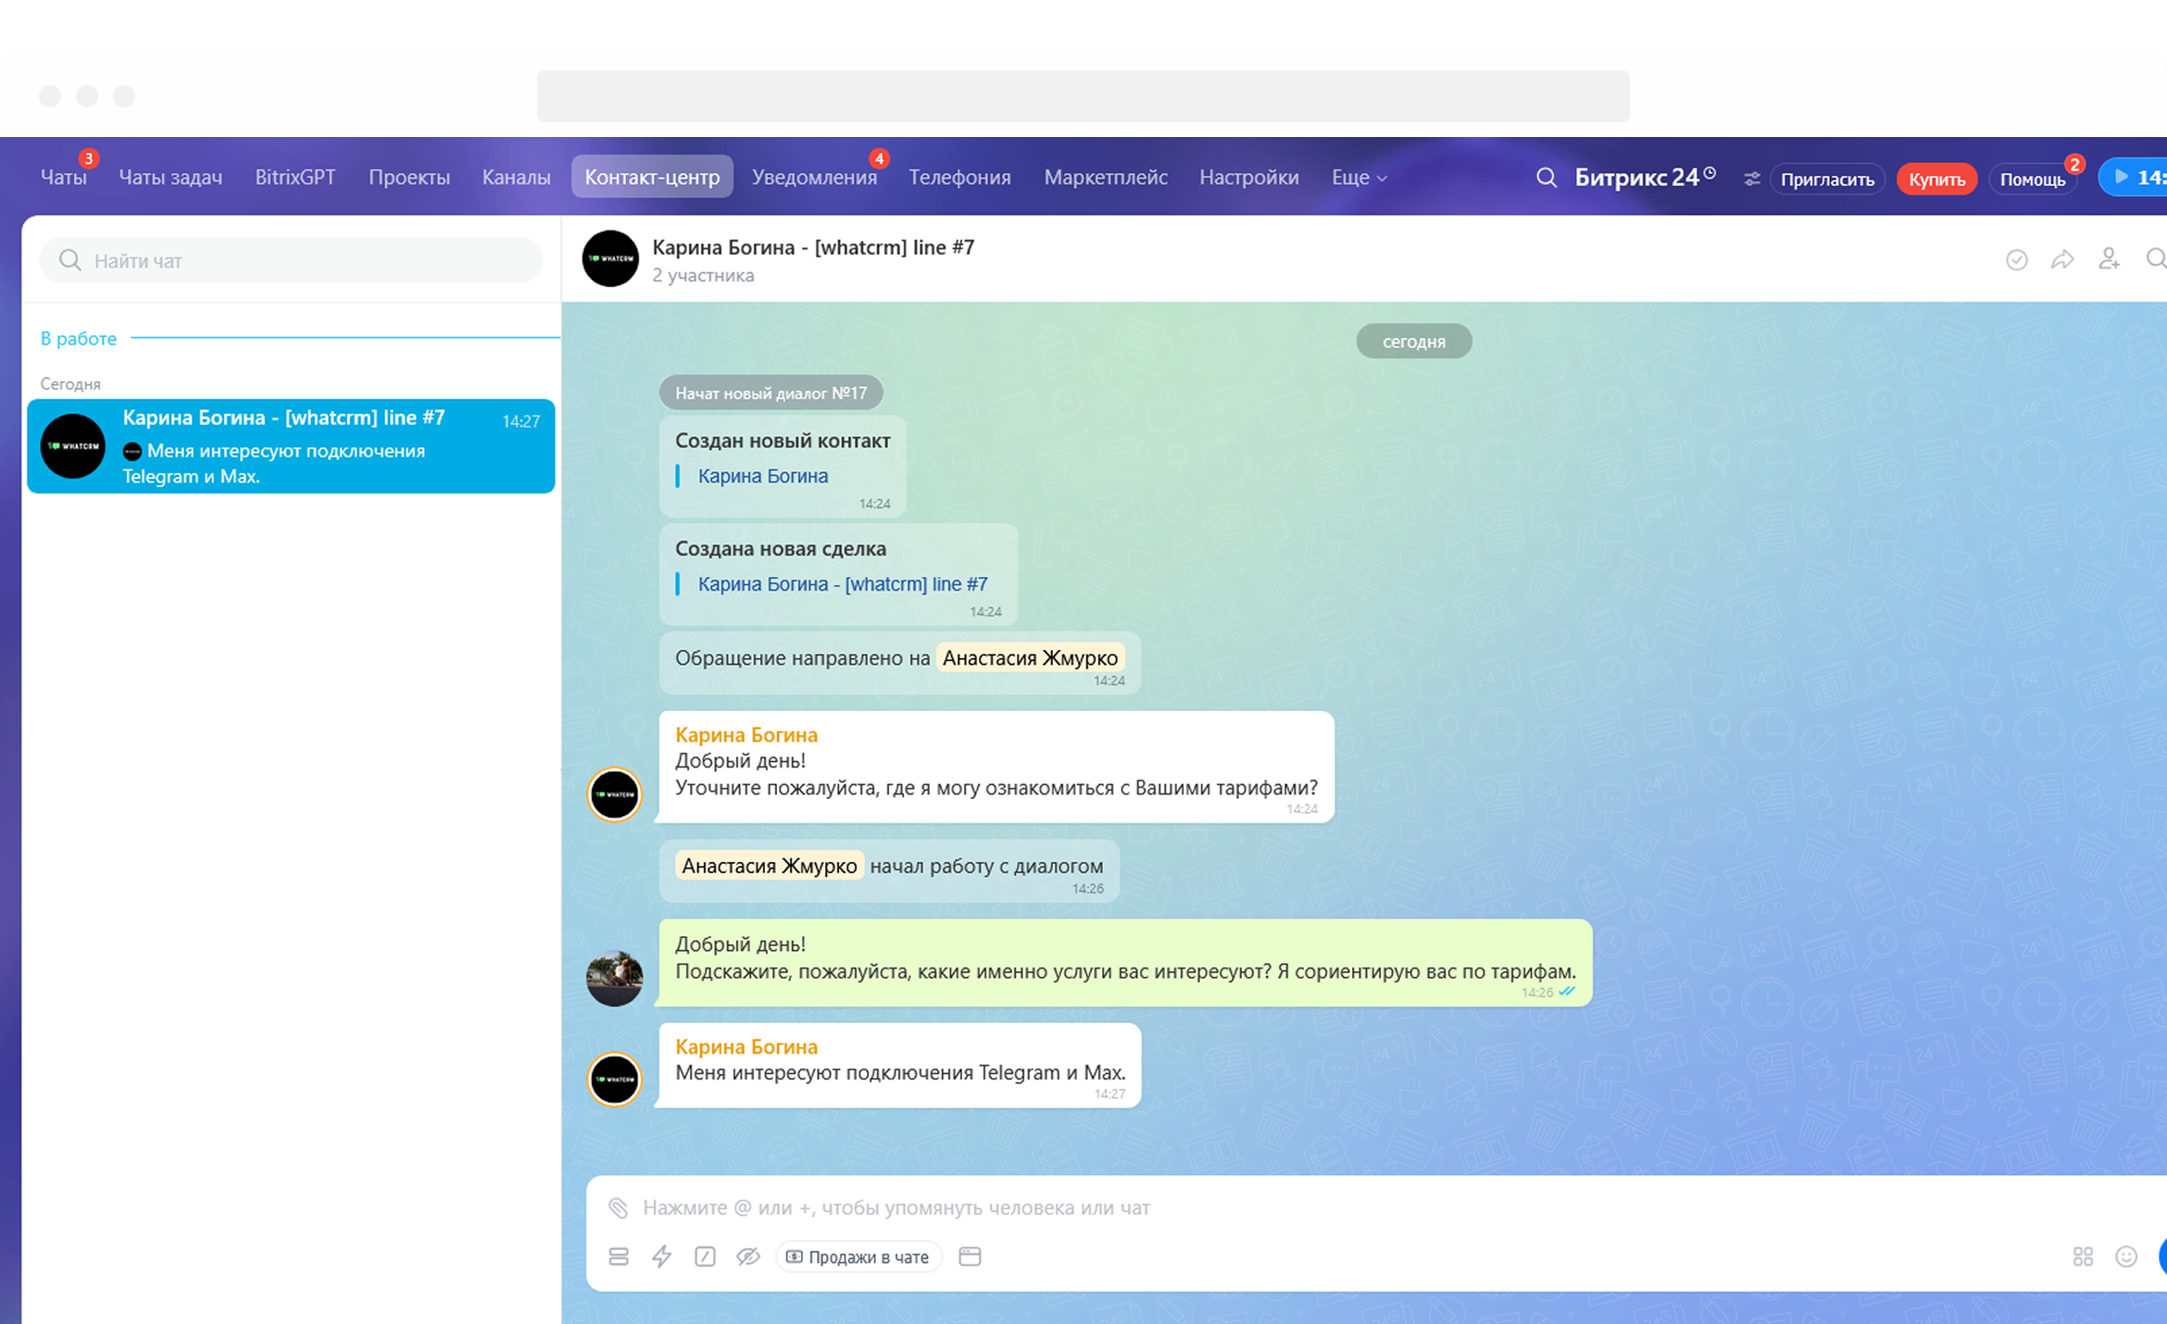Open the Маркетплейс tab

(1106, 177)
